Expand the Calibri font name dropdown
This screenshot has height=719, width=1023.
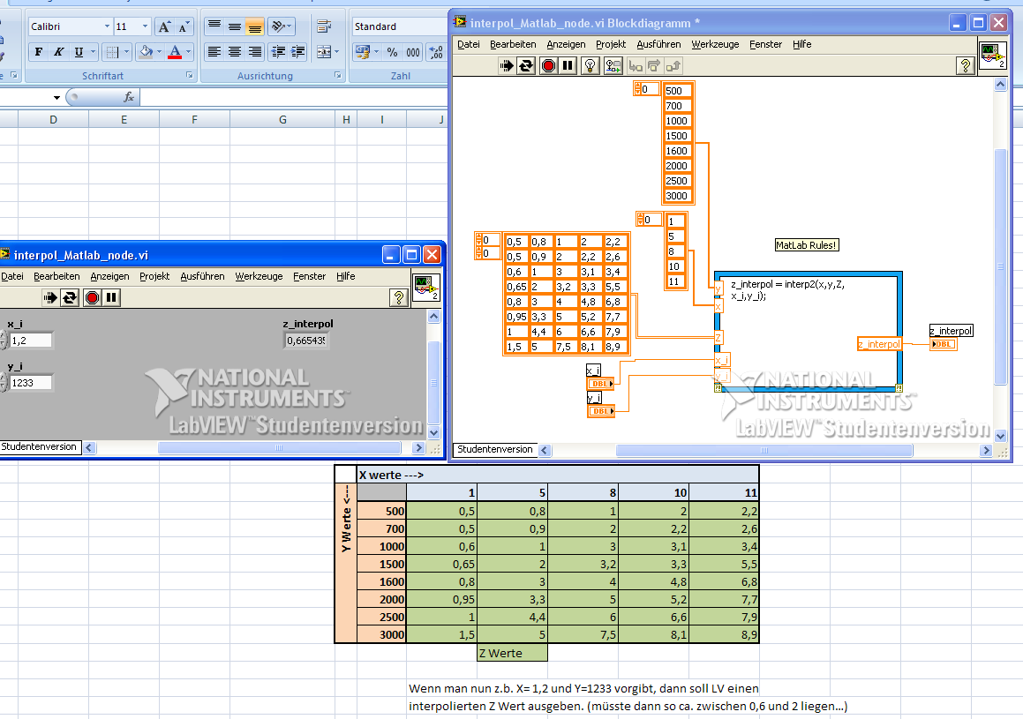(x=107, y=27)
